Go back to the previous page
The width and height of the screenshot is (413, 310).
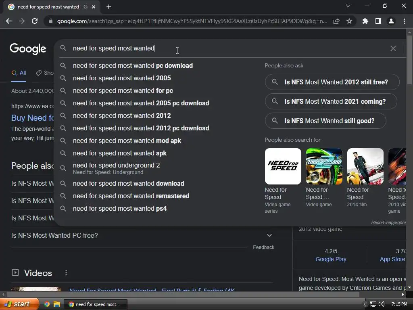point(9,21)
